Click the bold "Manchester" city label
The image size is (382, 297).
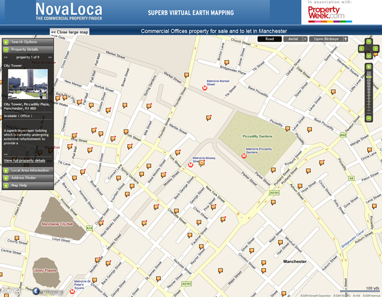click(x=295, y=262)
